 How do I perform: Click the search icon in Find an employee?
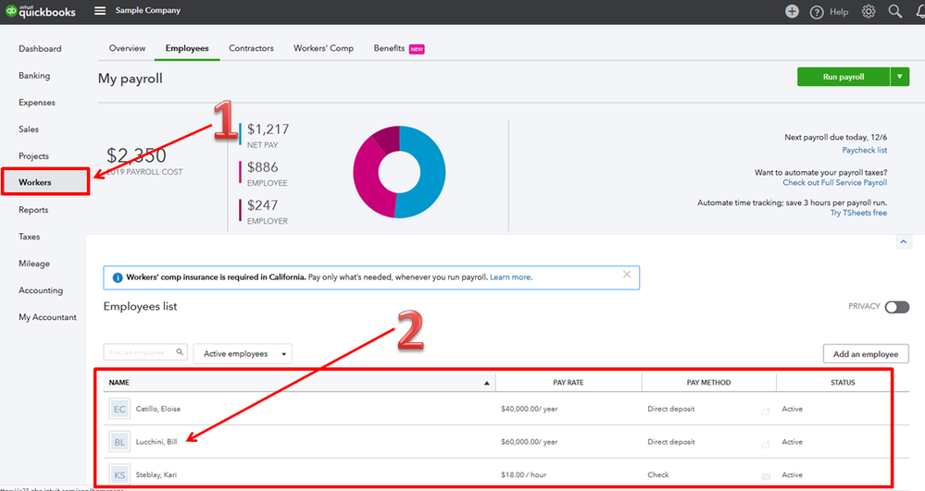click(x=180, y=352)
